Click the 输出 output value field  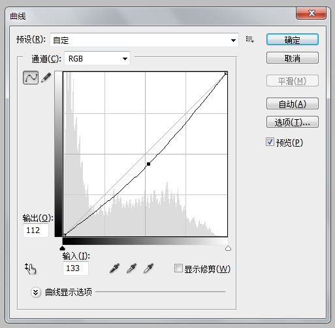[36, 230]
